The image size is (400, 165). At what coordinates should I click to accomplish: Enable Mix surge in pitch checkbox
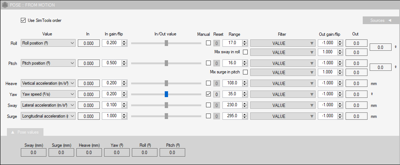245,72
